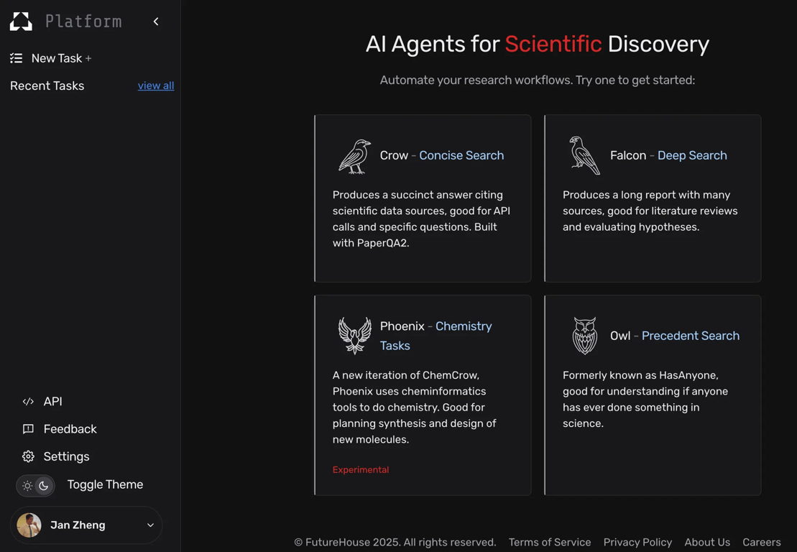Open the Concise Search link
Screen dimensions: 797x552
(461, 155)
